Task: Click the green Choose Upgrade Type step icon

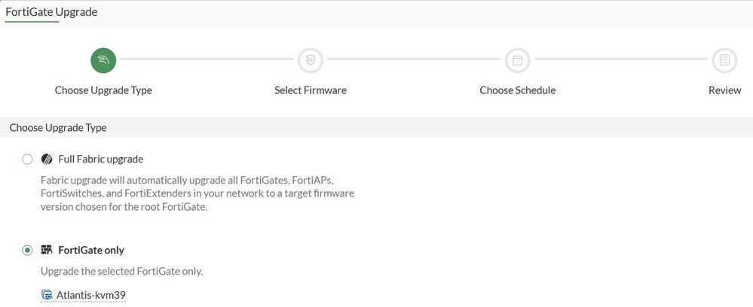Action: (x=103, y=60)
